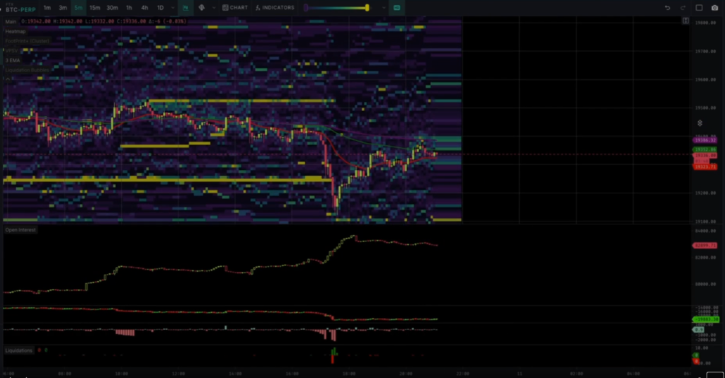This screenshot has height=378, width=725.
Task: Switch to the 1h timeframe
Action: [129, 8]
